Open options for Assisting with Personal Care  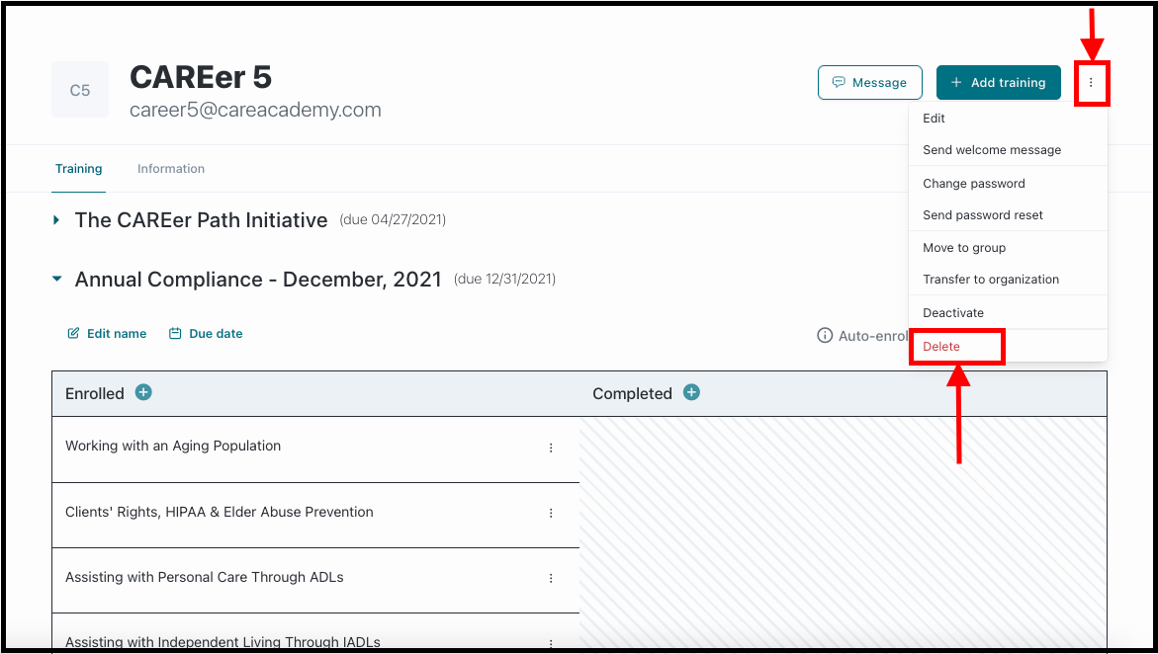point(551,578)
